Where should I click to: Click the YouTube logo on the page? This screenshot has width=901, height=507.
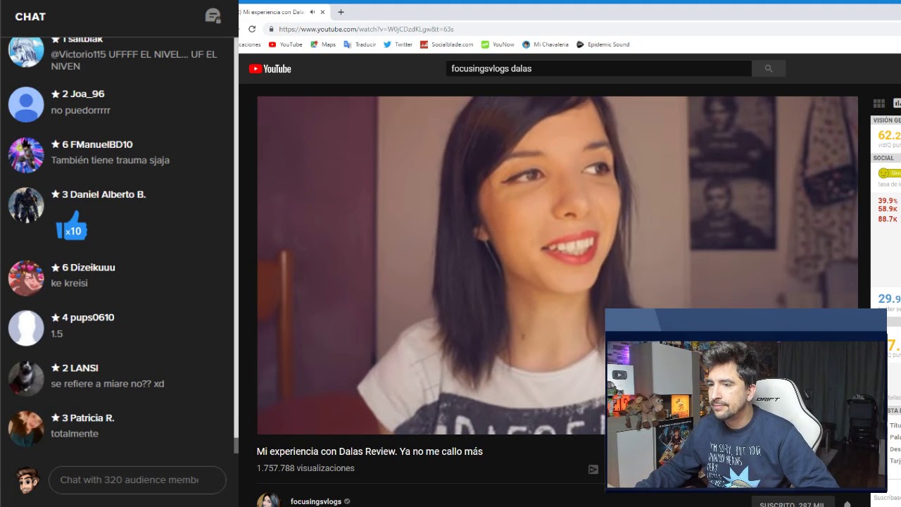coord(270,68)
